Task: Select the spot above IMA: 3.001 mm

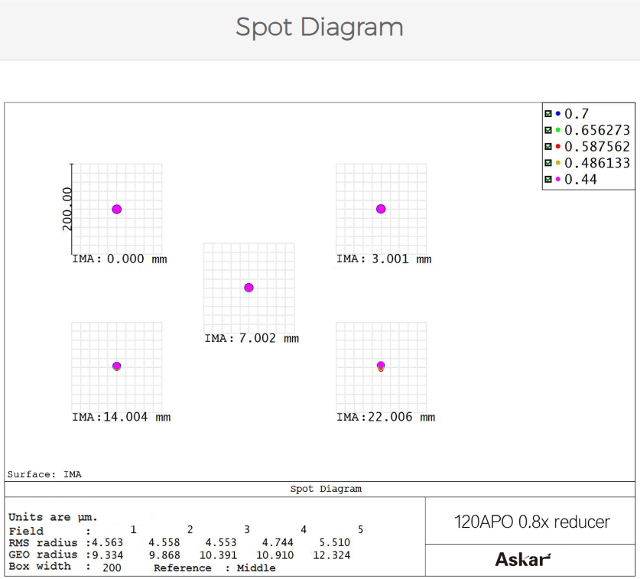Action: tap(381, 209)
